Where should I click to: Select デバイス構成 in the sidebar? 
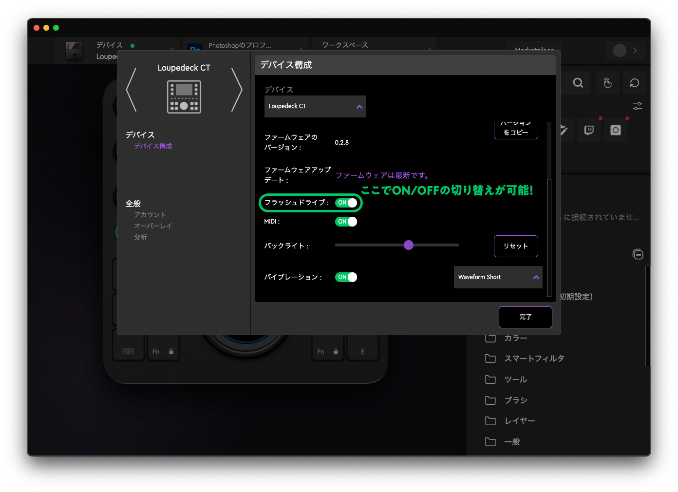tap(153, 146)
